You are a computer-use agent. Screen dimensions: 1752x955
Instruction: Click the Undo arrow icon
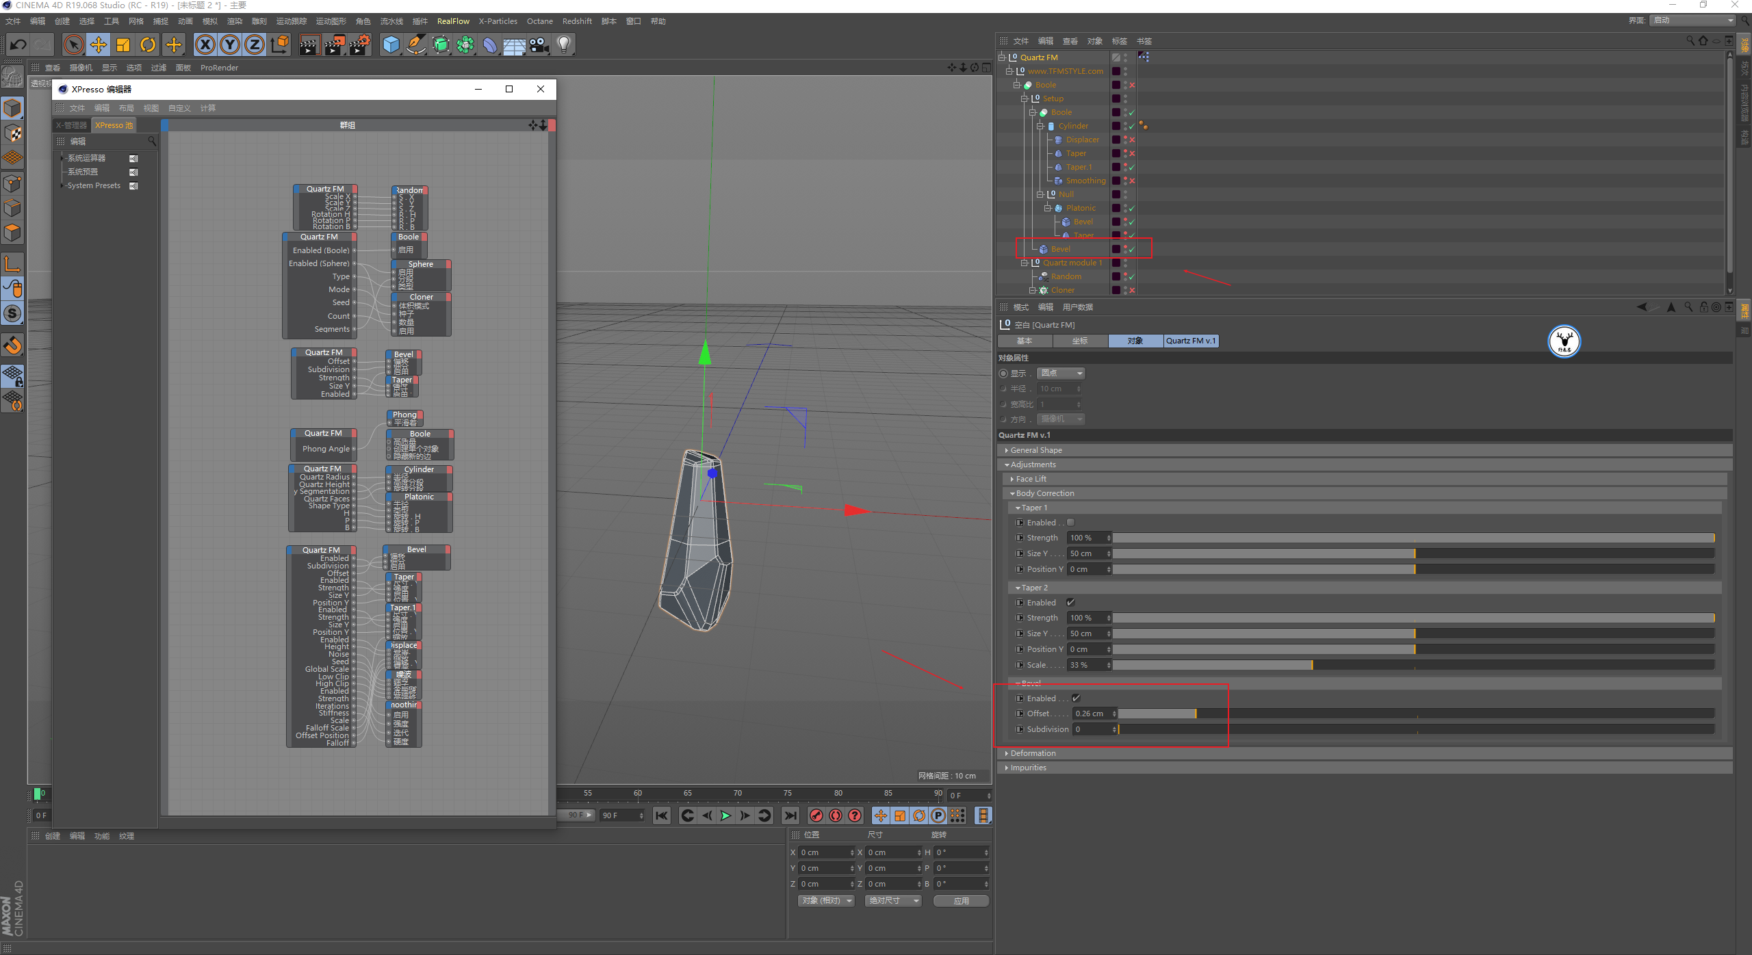[x=18, y=45]
